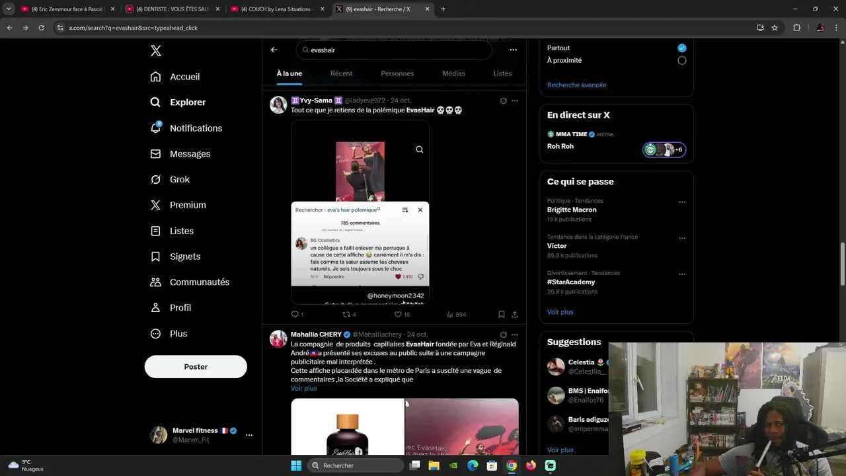Viewport: 846px width, 476px height.
Task: Click Voir plus under trends
Action: 560,312
